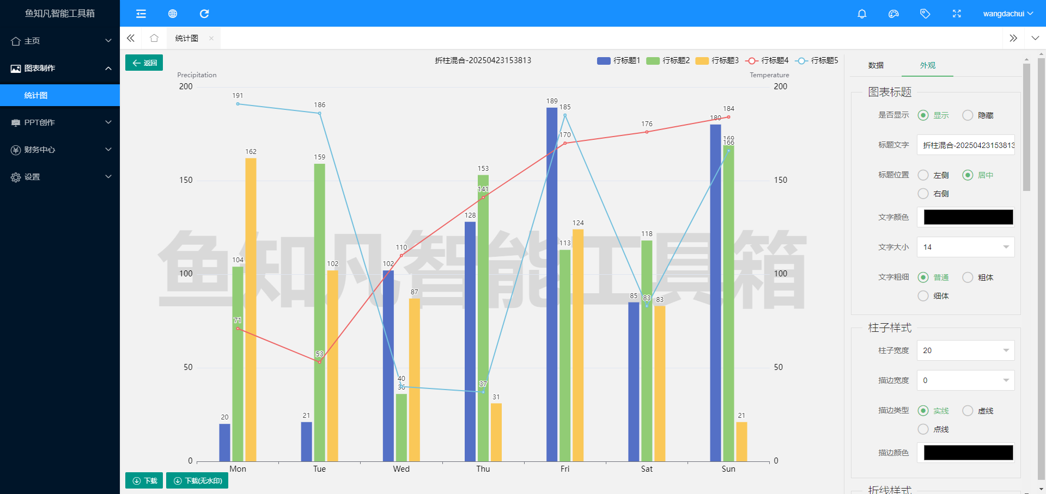
Task: Open the 柱子宽度 dropdown
Action: point(965,350)
